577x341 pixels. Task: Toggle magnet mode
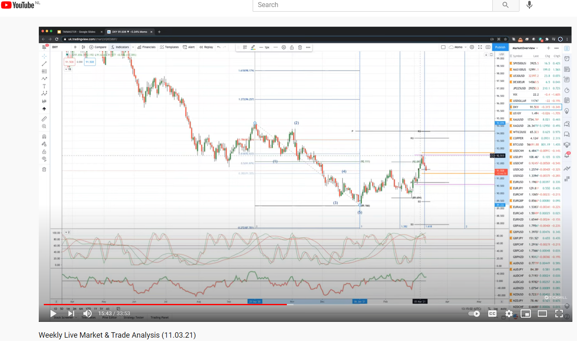[x=44, y=136]
